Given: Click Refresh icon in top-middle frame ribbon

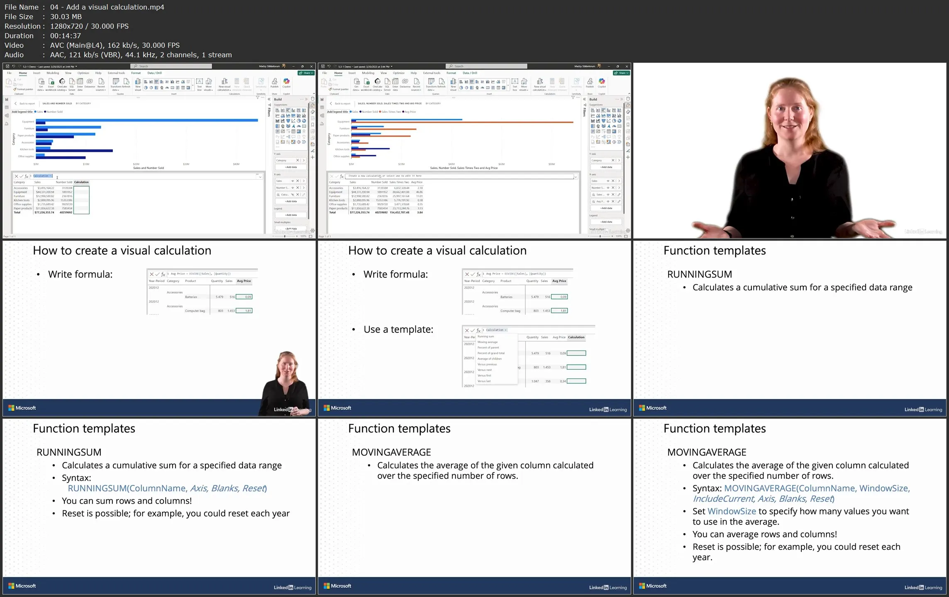Looking at the screenshot, I should point(442,82).
